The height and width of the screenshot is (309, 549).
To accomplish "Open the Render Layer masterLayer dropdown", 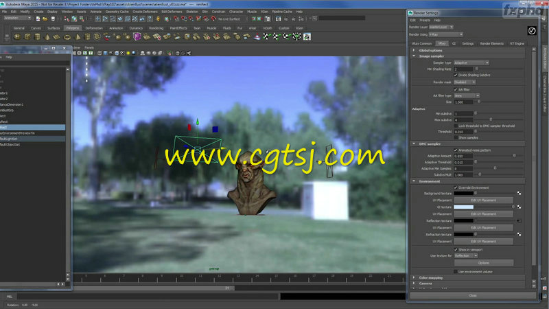I will coord(441,27).
